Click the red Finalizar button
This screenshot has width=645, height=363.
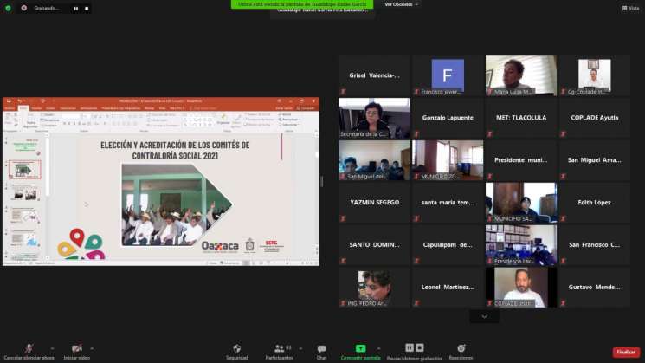pos(625,352)
